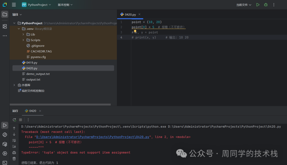The height and width of the screenshot is (165, 287).
Task: Click the project panel horizontal scrollbar
Action: 60,105
